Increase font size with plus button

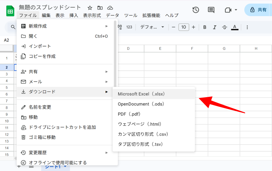point(193,27)
